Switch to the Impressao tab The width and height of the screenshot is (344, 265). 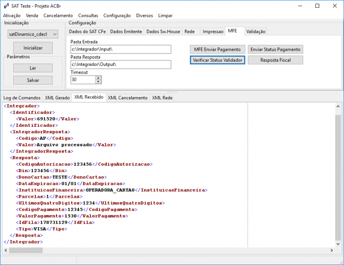click(213, 32)
